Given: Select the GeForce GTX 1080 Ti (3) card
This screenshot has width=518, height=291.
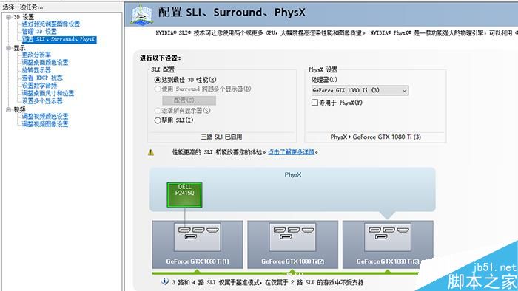Looking at the screenshot, I should [x=388, y=244].
